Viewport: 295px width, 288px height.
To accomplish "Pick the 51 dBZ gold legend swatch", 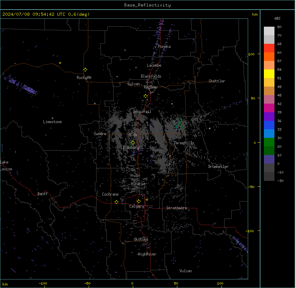I will point(269,82).
